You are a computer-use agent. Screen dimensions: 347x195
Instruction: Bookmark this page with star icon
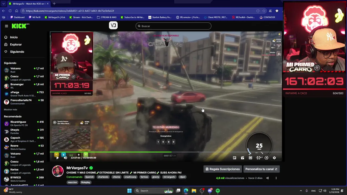pos(264,11)
